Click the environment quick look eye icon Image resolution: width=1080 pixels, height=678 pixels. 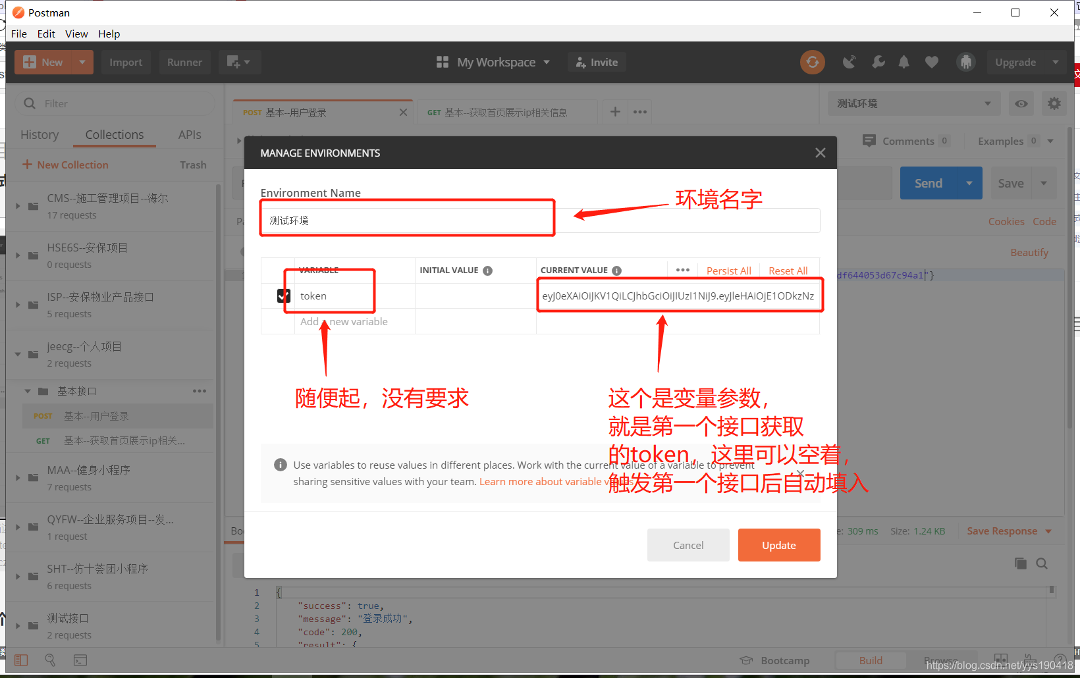pos(1021,103)
